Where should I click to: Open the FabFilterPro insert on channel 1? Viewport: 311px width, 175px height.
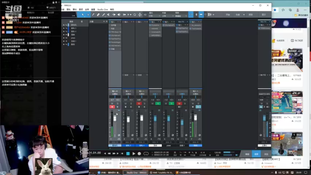tap(116, 38)
